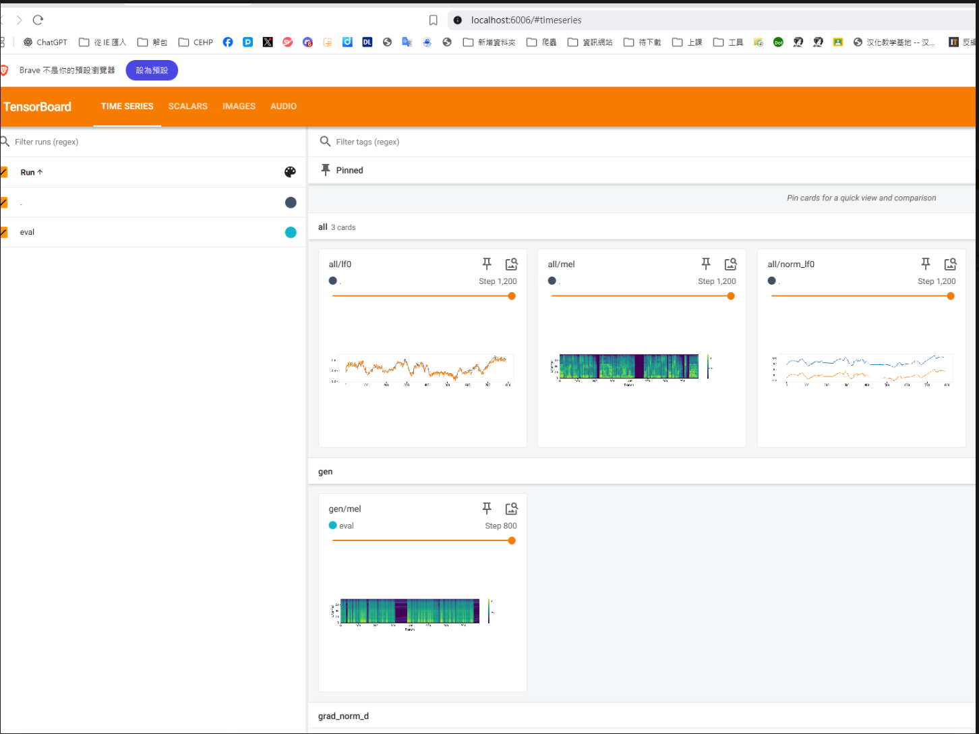Open the run color palette settings
Image resolution: width=979 pixels, height=734 pixels.
tap(290, 172)
